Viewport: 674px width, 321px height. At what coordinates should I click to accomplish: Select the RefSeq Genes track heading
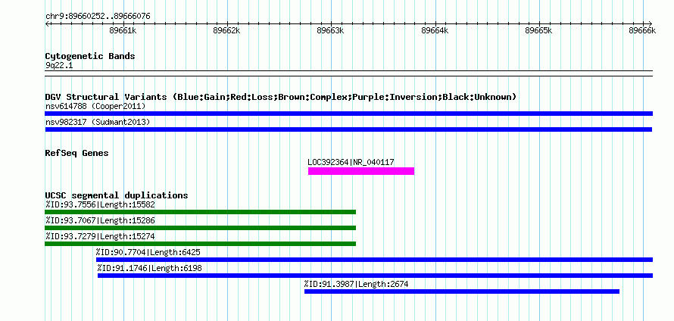[x=77, y=153]
